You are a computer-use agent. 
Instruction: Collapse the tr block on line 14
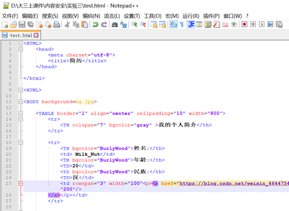click(x=21, y=119)
